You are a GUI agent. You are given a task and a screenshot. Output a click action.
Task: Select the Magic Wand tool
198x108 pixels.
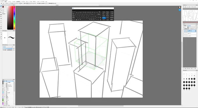click(1, 25)
